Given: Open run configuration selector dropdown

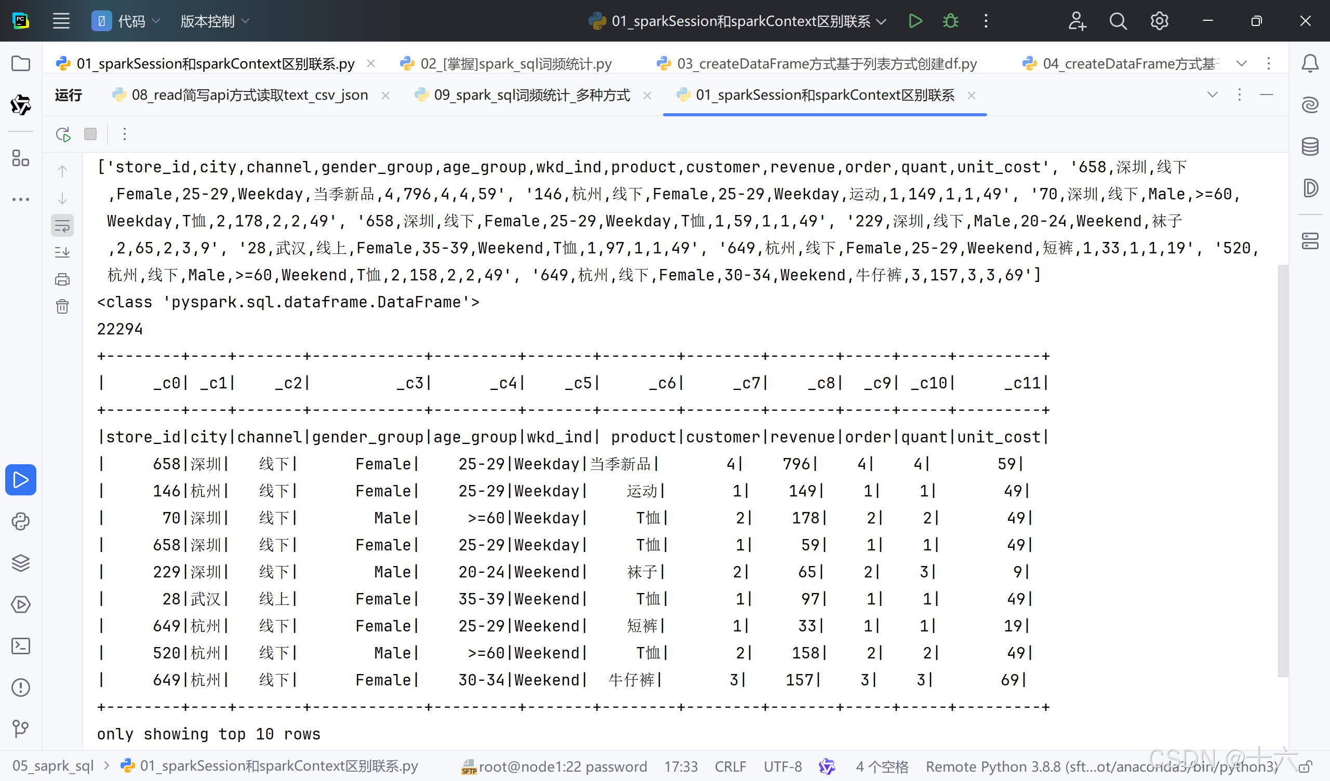Looking at the screenshot, I should coord(737,21).
